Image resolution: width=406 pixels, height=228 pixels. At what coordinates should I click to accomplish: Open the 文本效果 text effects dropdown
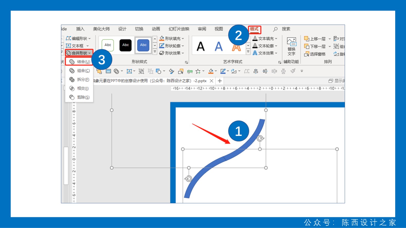pos(265,53)
